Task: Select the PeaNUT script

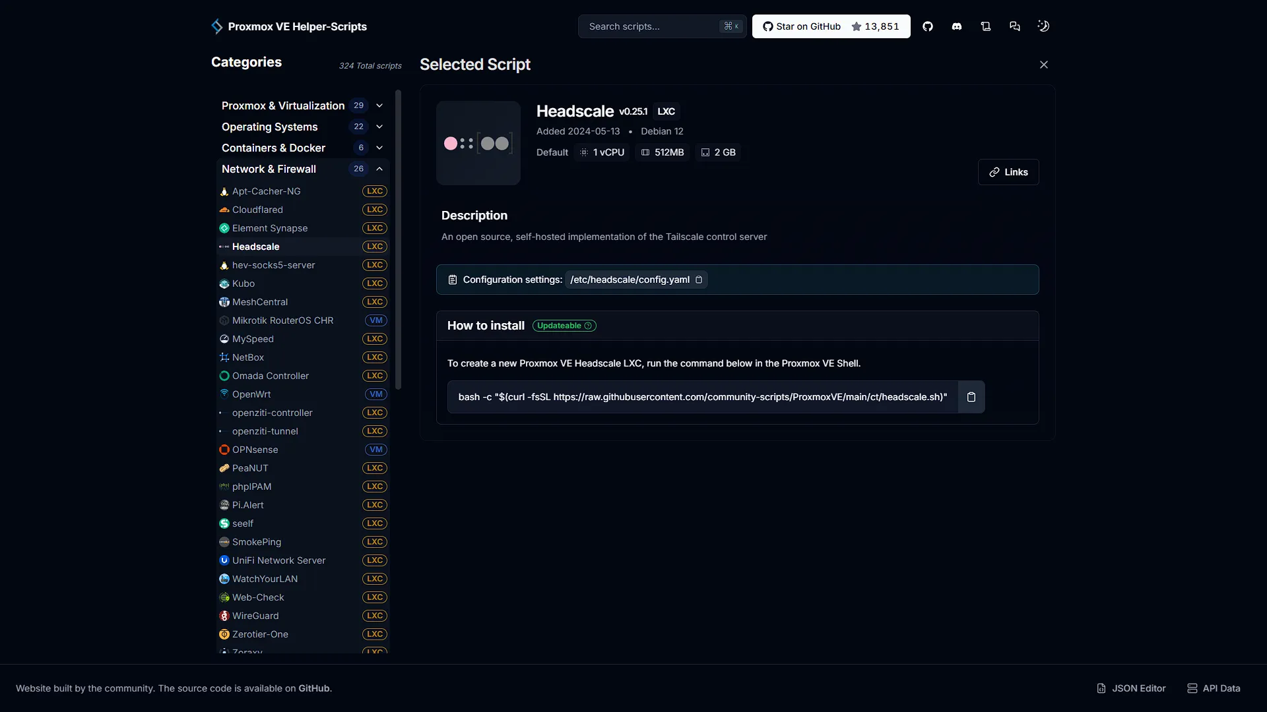Action: click(x=304, y=468)
